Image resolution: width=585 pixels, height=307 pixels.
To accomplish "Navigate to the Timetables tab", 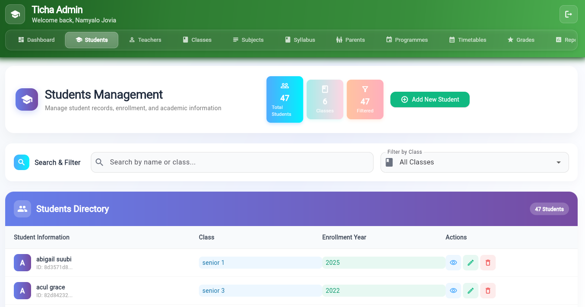I will [x=468, y=40].
